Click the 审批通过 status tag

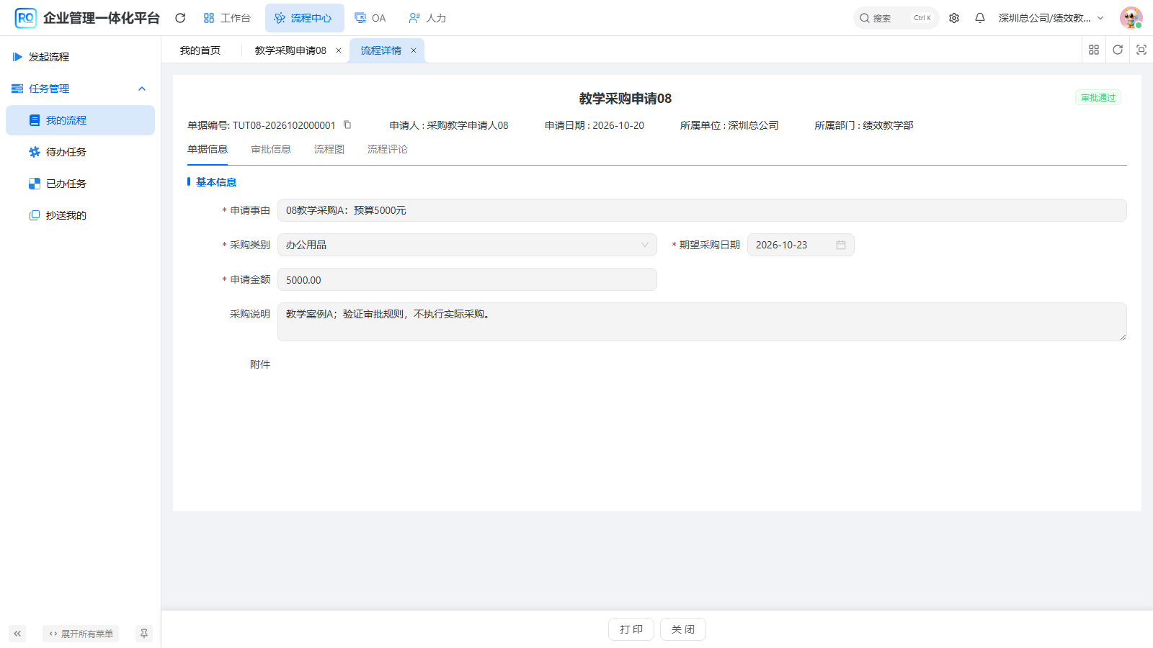[x=1098, y=98]
